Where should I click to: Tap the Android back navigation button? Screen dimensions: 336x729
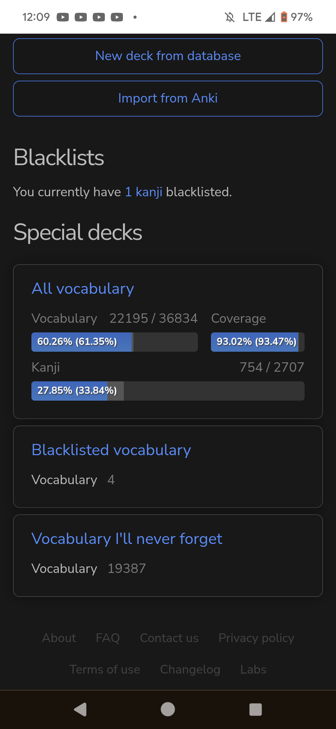[x=81, y=709]
